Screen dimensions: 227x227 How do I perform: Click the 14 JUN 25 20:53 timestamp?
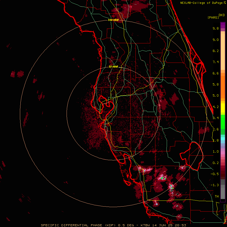coord(169,225)
